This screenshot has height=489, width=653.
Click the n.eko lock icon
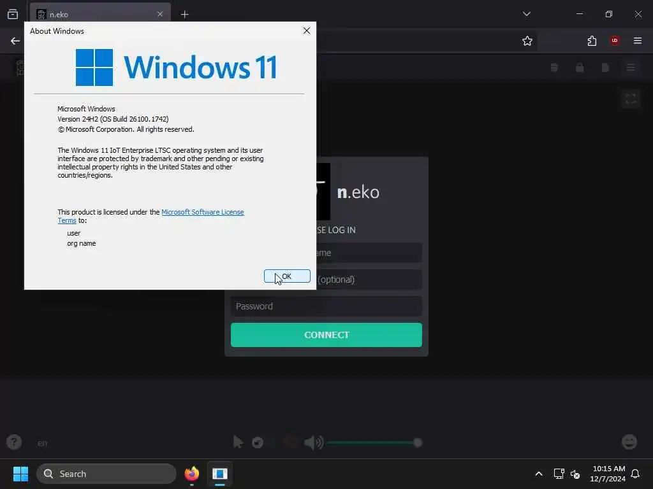580,67
